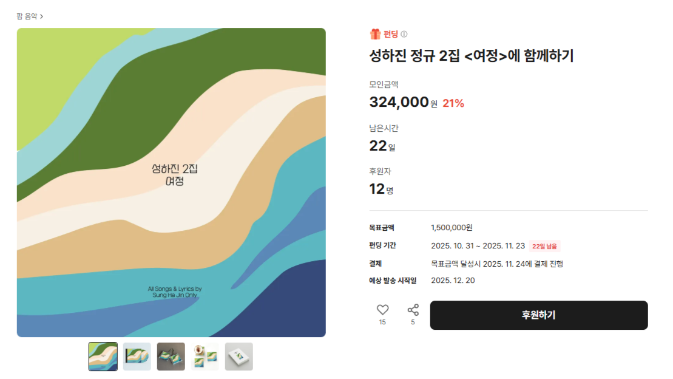Click the 324,000 raised amount
Screen dimensions: 673x379
pos(399,102)
